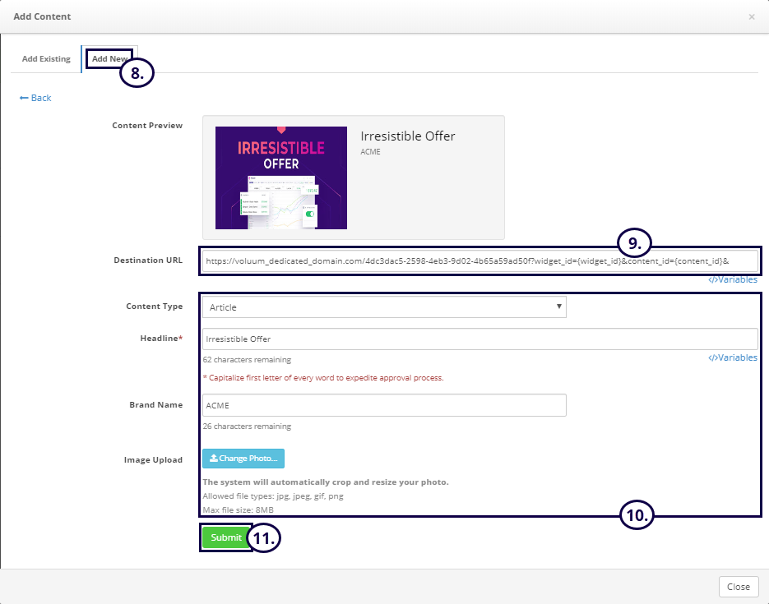Click code brackets icon beside Headline field
Image resolution: width=769 pixels, height=604 pixels.
pos(712,358)
